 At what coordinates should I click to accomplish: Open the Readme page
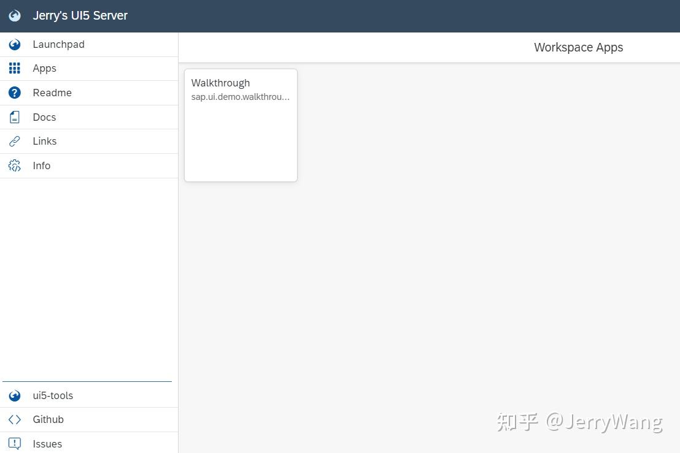pos(52,93)
